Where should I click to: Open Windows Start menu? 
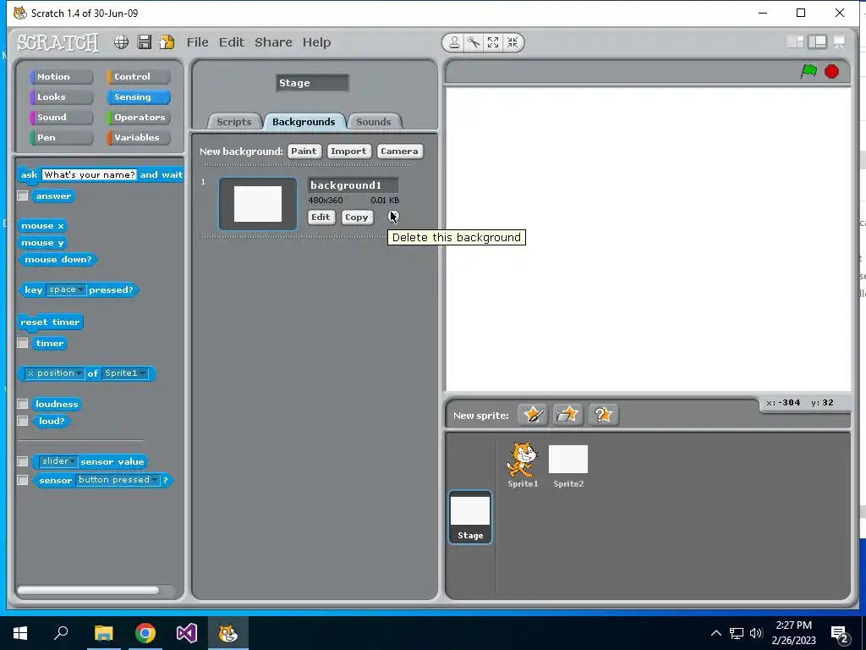pyautogui.click(x=20, y=633)
